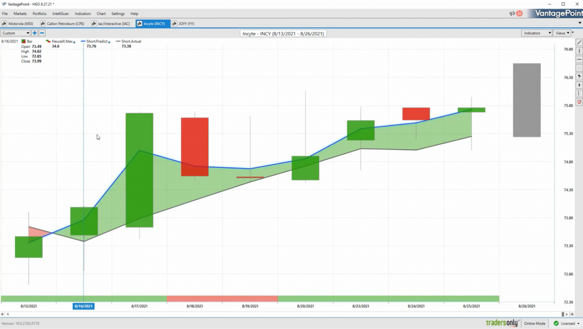Switch to Callon Petroleum (CPE) tab
The width and height of the screenshot is (583, 329).
63,23
